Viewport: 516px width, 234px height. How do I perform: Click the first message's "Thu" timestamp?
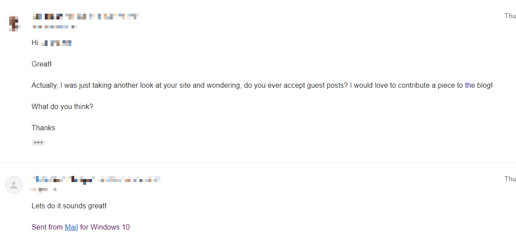click(510, 16)
